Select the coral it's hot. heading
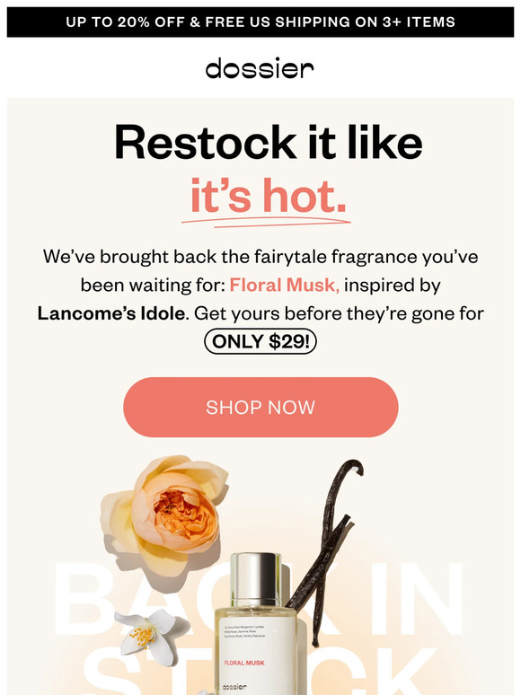Screen dimensions: 521x695 coord(269,195)
